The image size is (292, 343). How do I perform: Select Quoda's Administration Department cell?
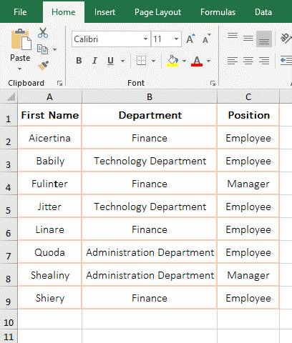(150, 252)
